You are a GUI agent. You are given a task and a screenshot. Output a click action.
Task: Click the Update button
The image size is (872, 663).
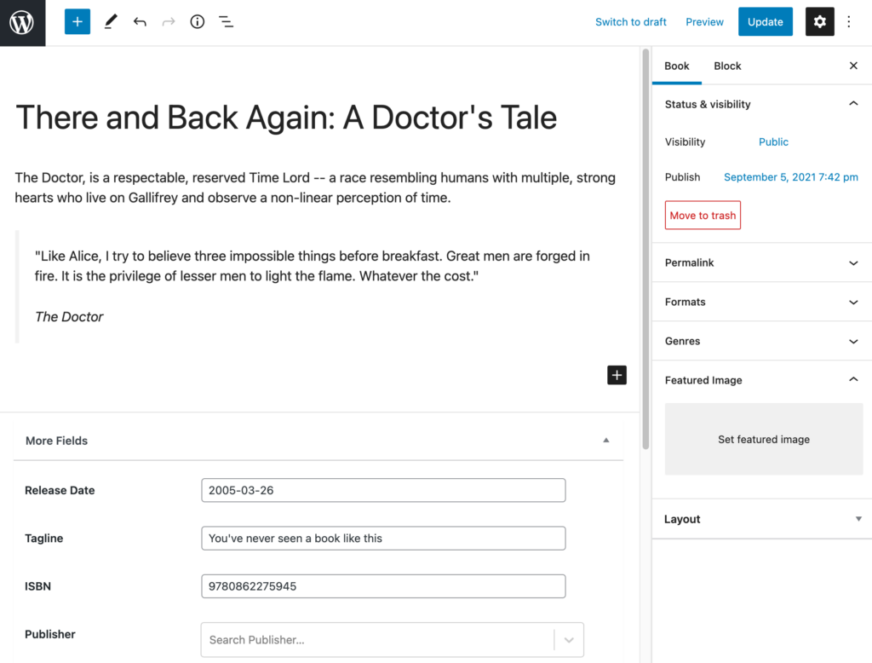pos(765,22)
